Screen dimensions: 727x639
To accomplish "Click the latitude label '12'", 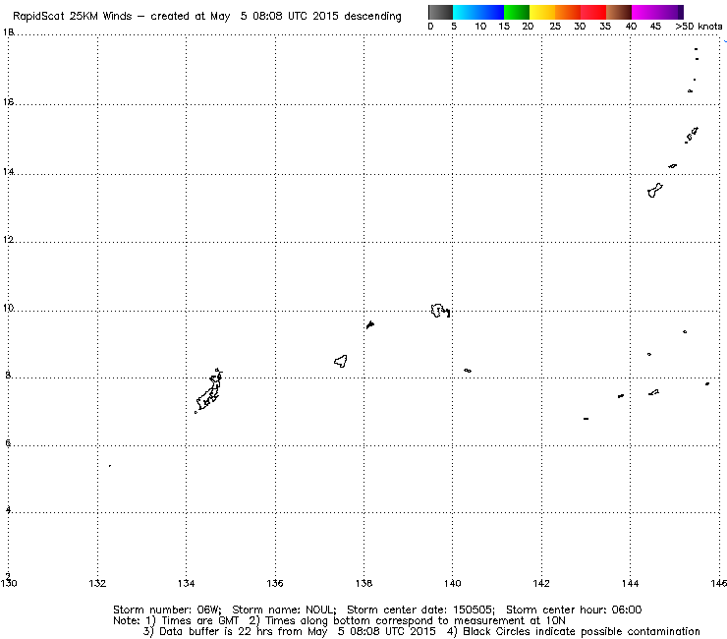I will [x=8, y=240].
